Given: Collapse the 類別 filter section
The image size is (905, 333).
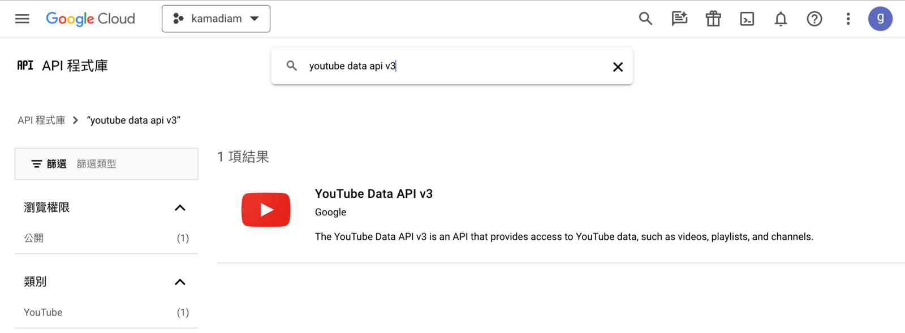Looking at the screenshot, I should [x=180, y=282].
